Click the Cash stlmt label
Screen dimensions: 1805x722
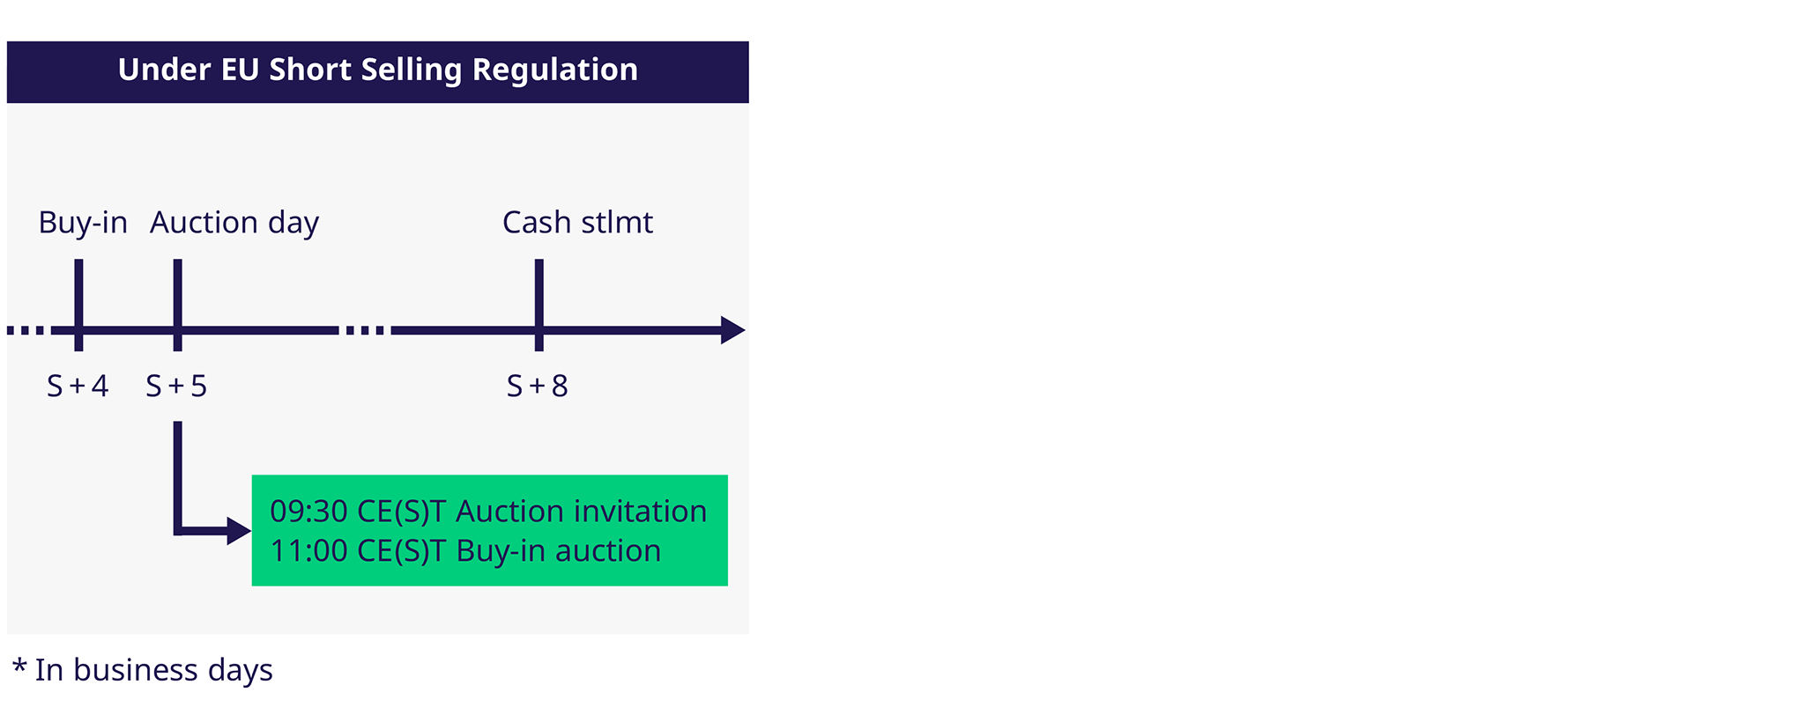click(577, 222)
